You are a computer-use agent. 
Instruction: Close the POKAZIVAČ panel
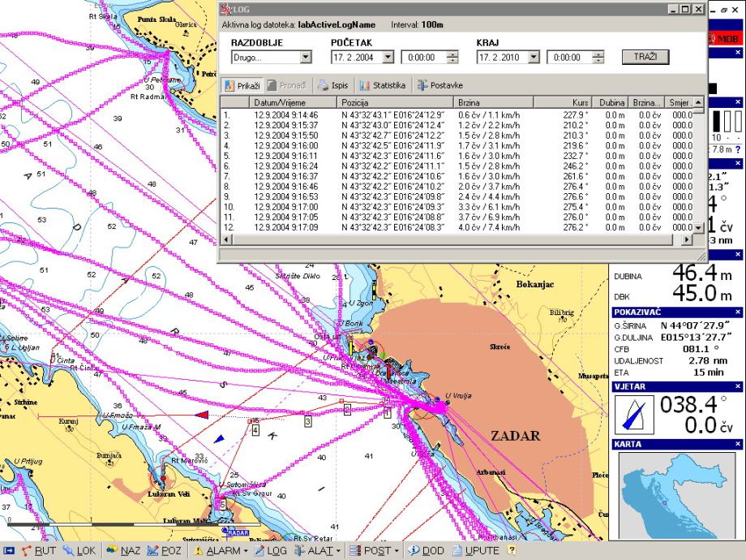coord(738,312)
